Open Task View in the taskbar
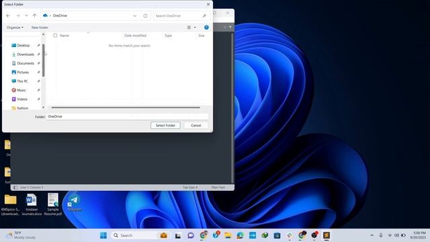 click(x=178, y=235)
